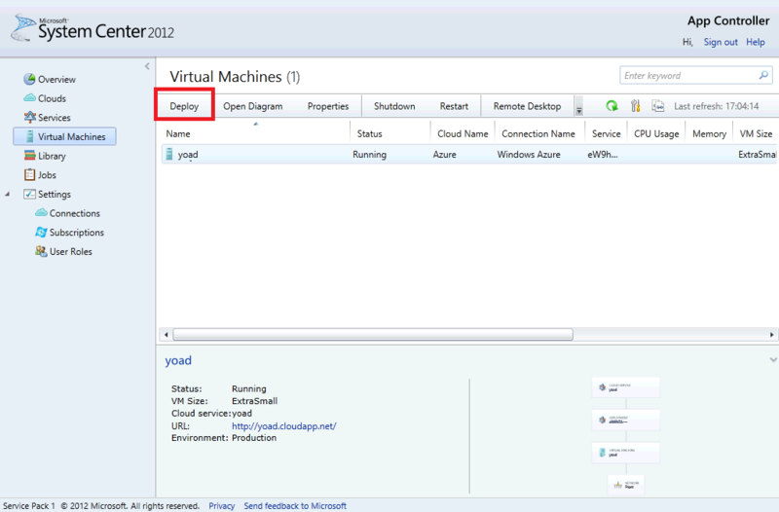Click the Subscriptions icon
Screen dimensions: 779x512
[x=41, y=232]
